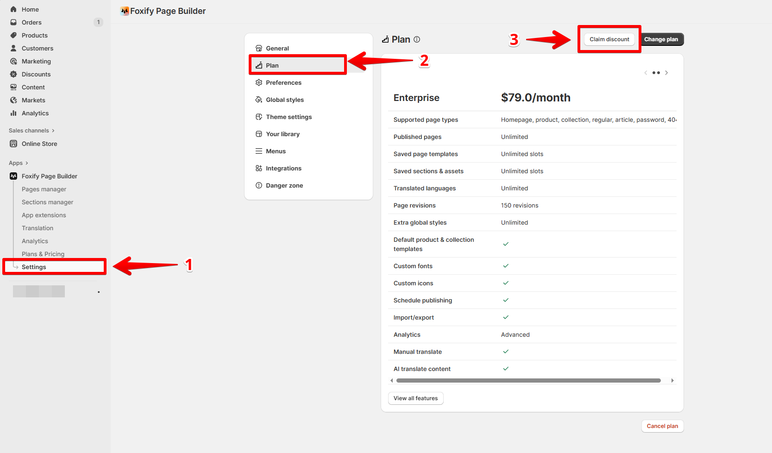Click the Claim discount button

609,39
